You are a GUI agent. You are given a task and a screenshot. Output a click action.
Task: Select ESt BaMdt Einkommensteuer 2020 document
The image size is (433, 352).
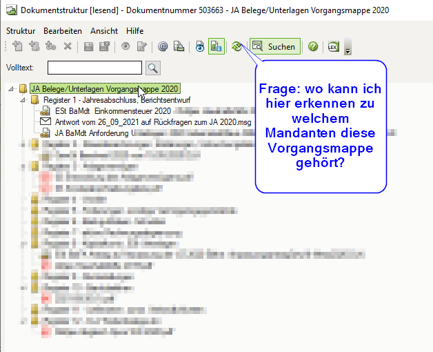113,111
